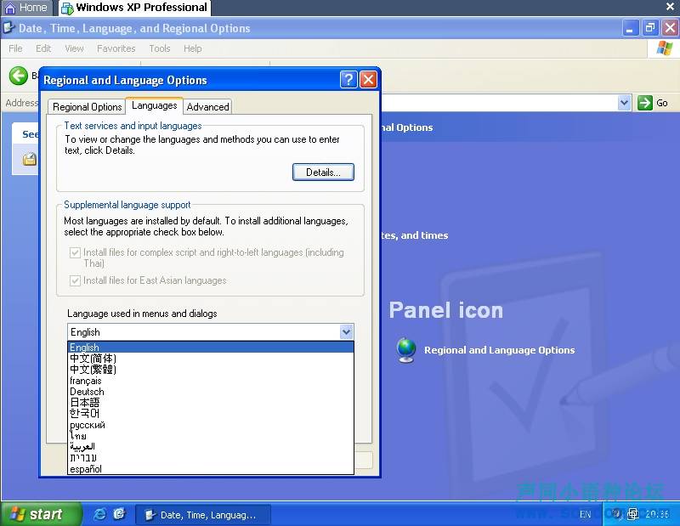Toggle the Install files for East Asian languages checkbox

coord(75,280)
